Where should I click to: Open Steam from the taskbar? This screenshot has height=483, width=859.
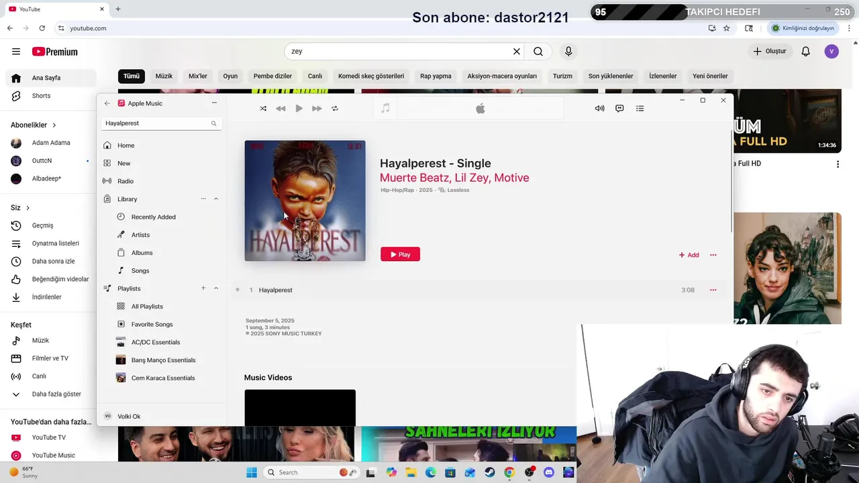pos(490,472)
